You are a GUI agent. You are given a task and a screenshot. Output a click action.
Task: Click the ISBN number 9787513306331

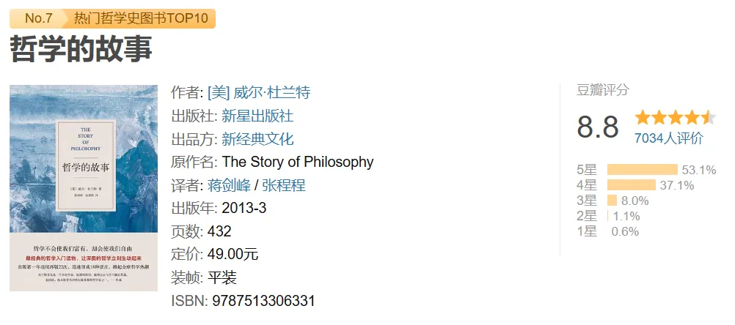[264, 301]
